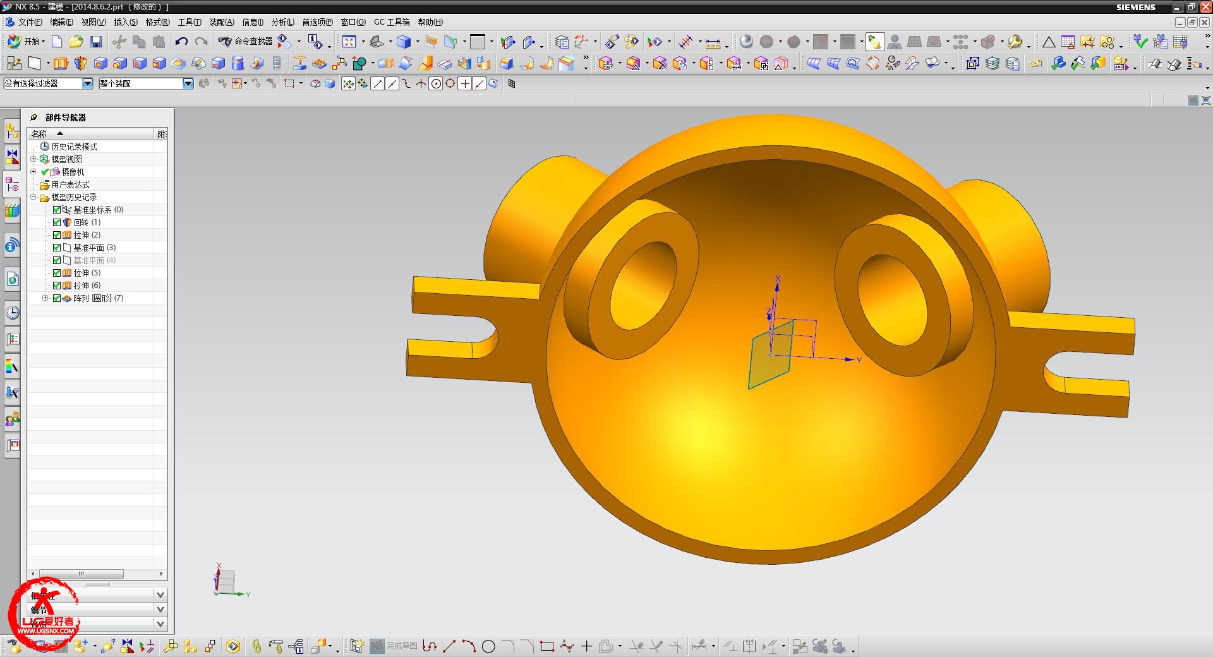Click the Circle sketch tool

[x=488, y=646]
